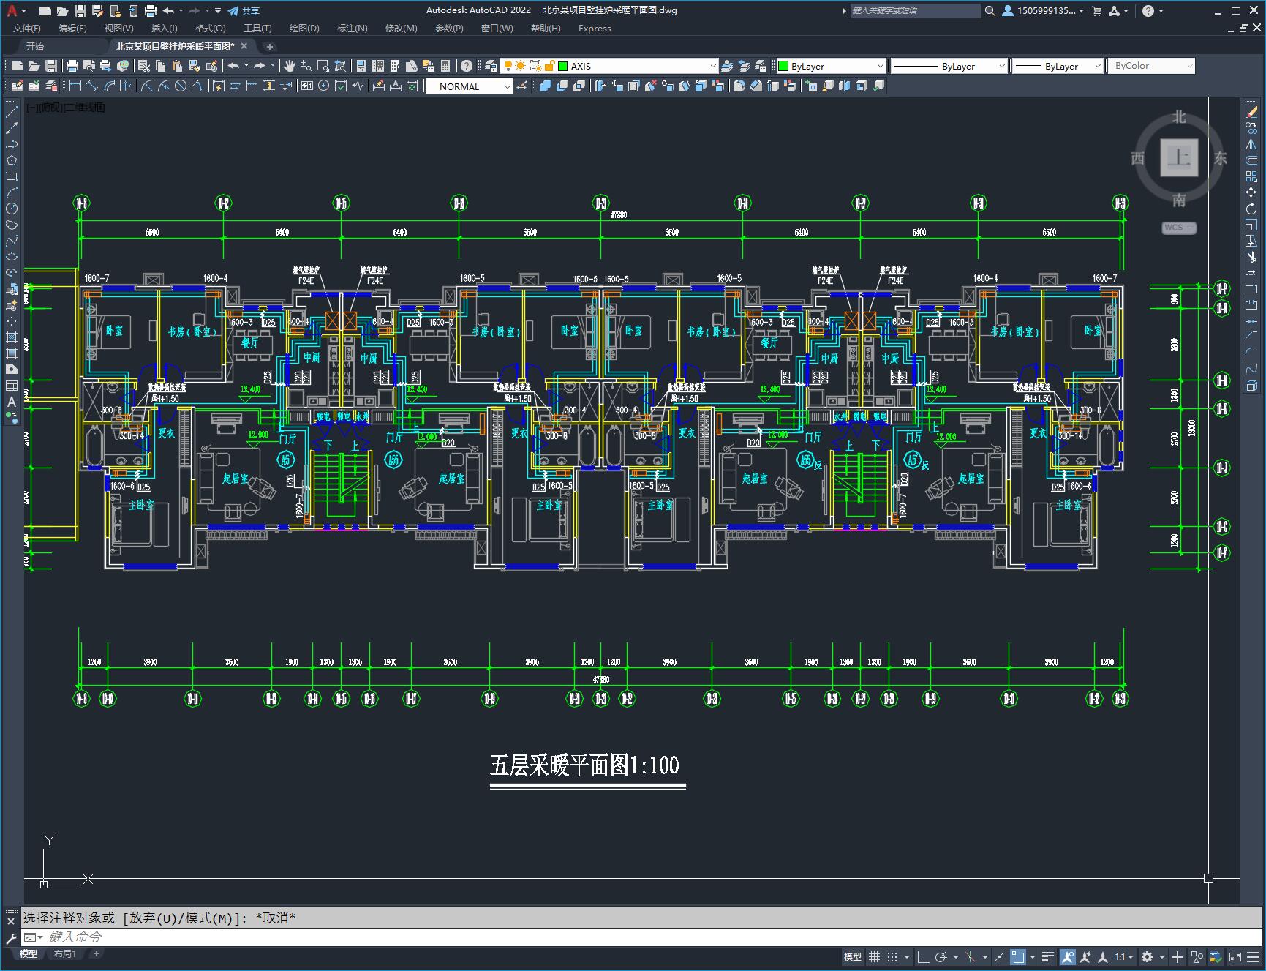Toggle lineweight display in the status bar

(x=1048, y=956)
